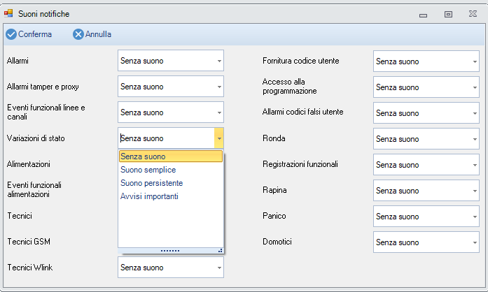
Task: Click the Conferma checkmark icon
Action: click(11, 34)
